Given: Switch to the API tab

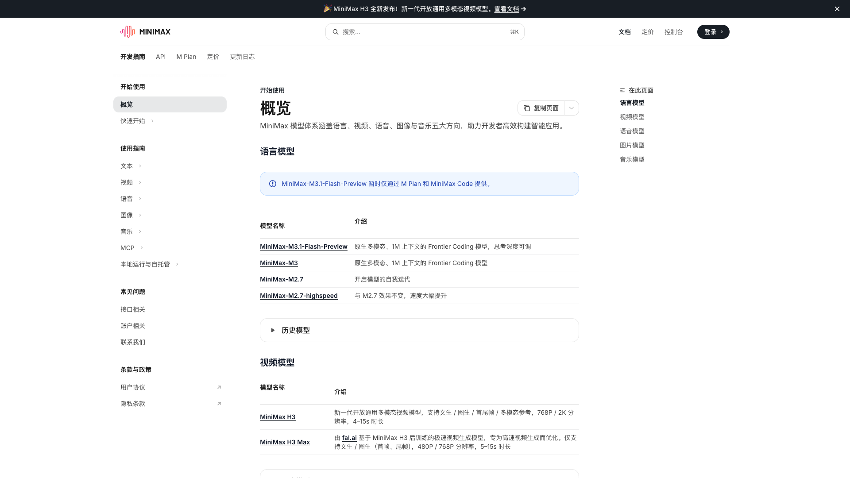Looking at the screenshot, I should 161,57.
